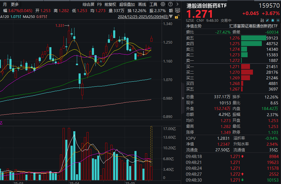Screen dimensions: 281x184
Task: Open the date range dropdown arrow
Action: pyautogui.click(x=170, y=17)
